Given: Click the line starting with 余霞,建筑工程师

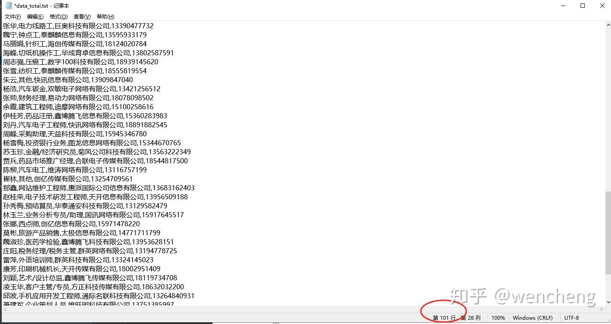Looking at the screenshot, I should tap(78, 107).
